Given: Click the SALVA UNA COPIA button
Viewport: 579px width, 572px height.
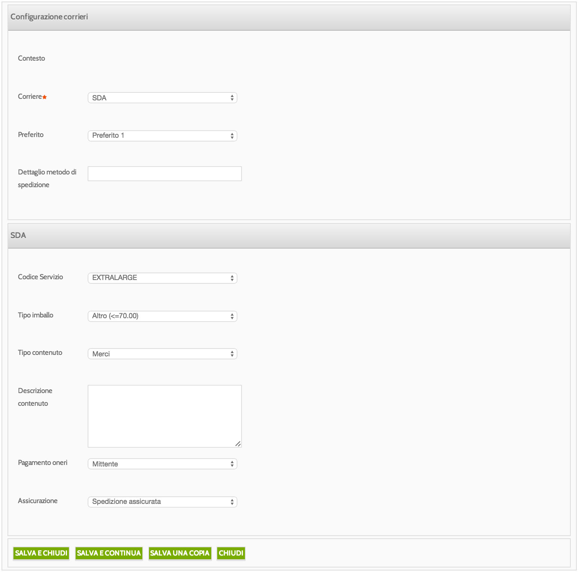Looking at the screenshot, I should [180, 553].
